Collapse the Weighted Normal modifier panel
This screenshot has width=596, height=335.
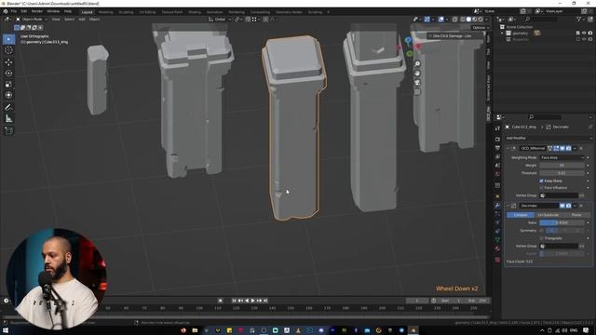(x=508, y=148)
